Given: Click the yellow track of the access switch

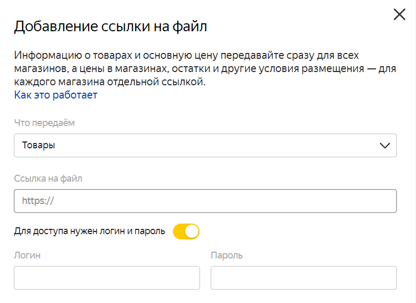Looking at the screenshot, I should [x=179, y=231].
